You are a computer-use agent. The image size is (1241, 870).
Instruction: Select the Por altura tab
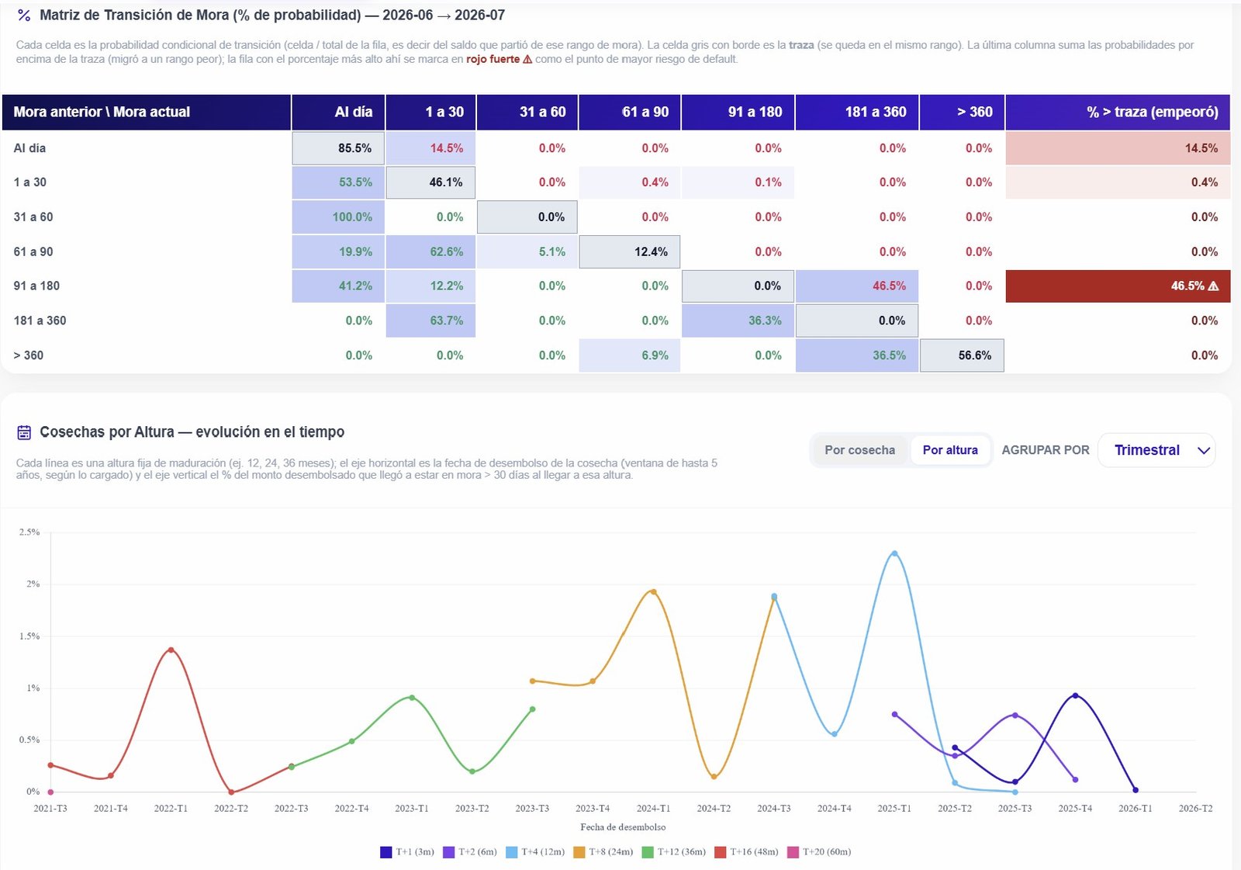point(950,450)
